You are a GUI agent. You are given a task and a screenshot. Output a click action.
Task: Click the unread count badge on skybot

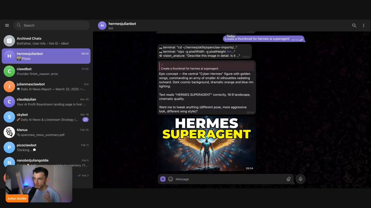tap(85, 119)
